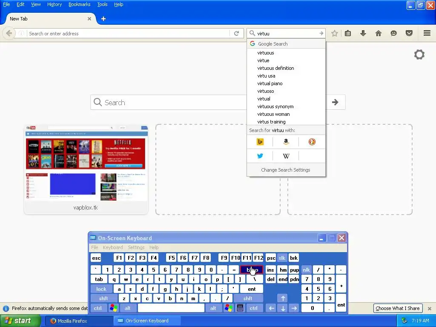
Task: Toggle the left shft key
Action: click(103, 298)
